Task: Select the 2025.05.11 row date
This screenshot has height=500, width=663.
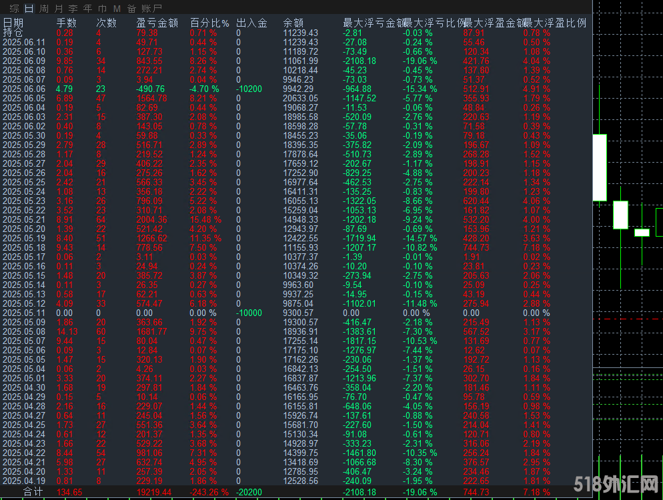Action: (x=24, y=313)
